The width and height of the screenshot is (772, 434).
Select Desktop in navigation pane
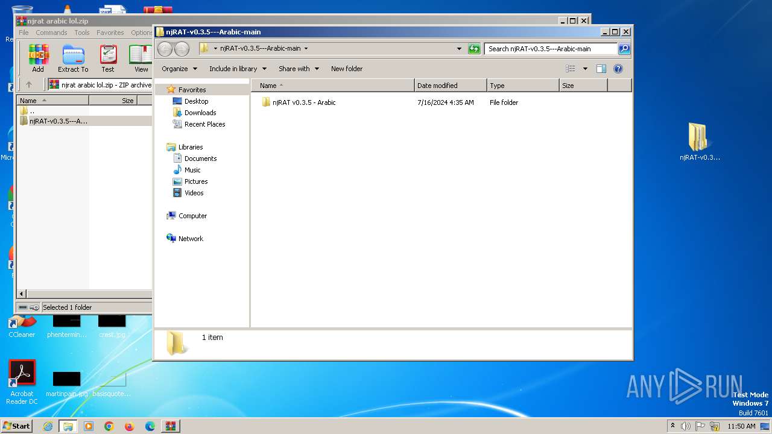pos(196,101)
